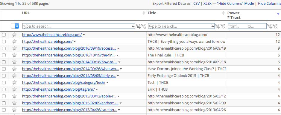Sort by URL column arrows
281x115 pixels.
pyautogui.click(x=144, y=13)
